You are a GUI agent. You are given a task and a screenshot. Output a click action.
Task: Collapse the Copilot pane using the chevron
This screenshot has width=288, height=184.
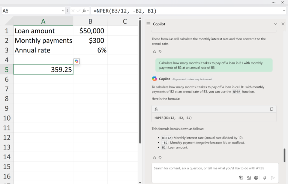(x=276, y=24)
